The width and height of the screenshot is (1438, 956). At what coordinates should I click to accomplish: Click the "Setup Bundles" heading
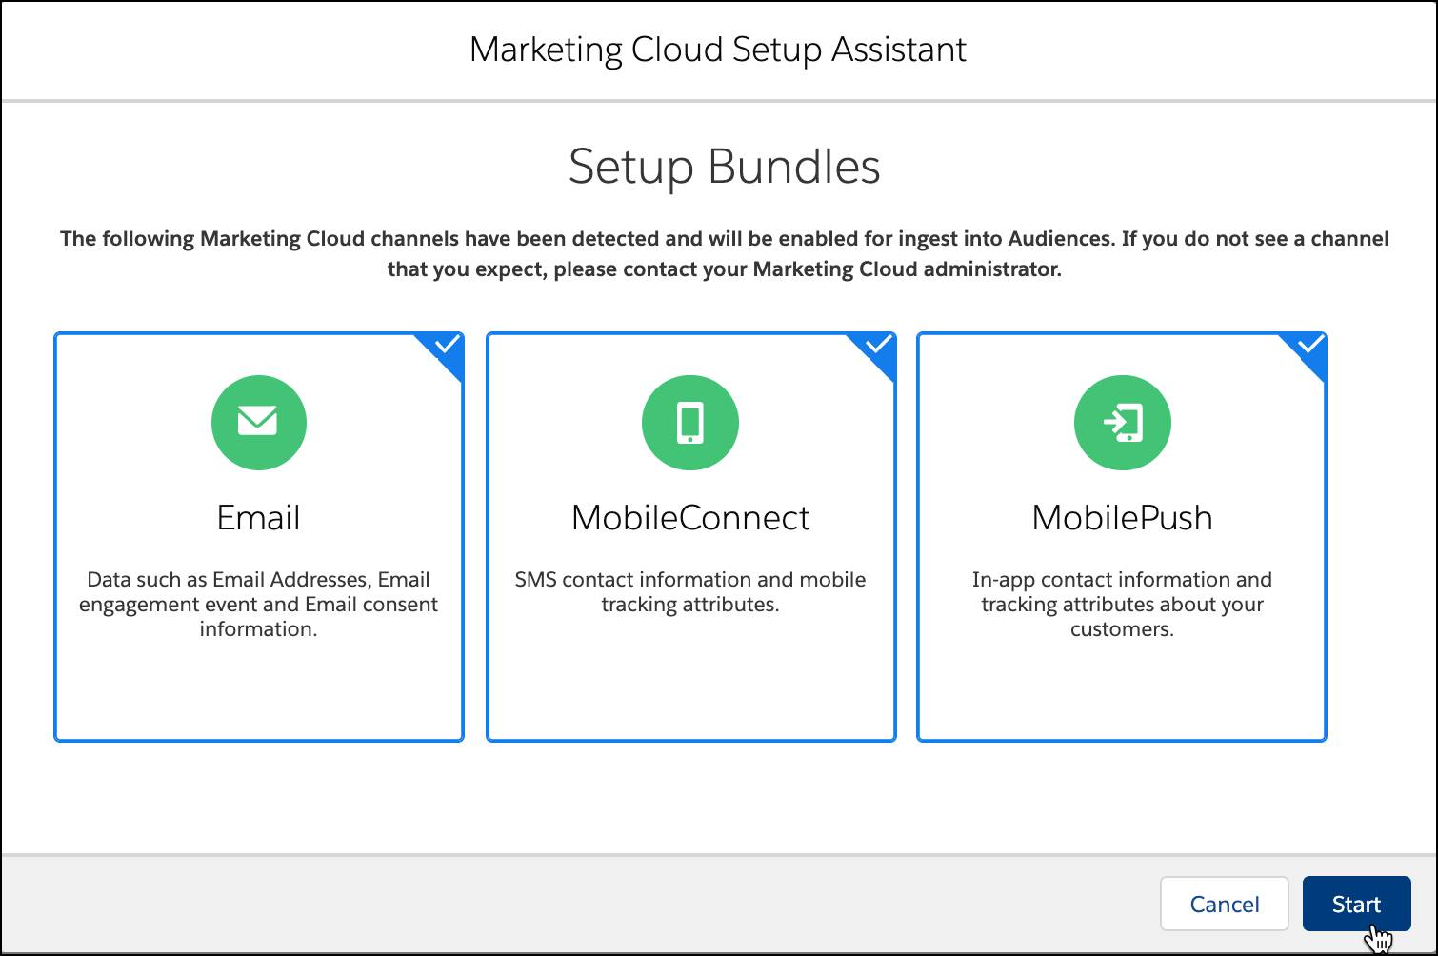tap(724, 167)
